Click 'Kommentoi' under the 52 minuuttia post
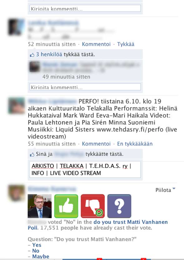The height and width of the screenshot is (260, 184). 96,44
